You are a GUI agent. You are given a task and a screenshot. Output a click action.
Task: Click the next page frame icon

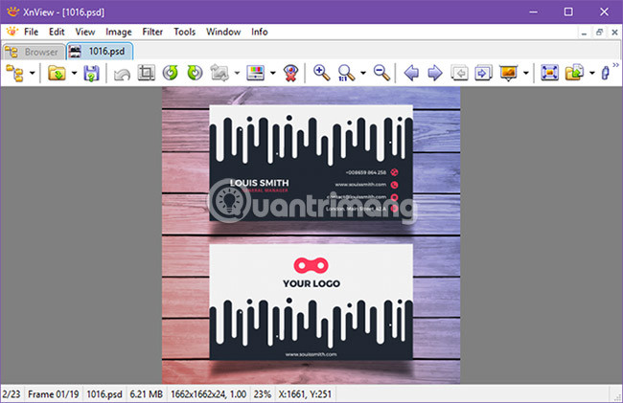tap(483, 73)
